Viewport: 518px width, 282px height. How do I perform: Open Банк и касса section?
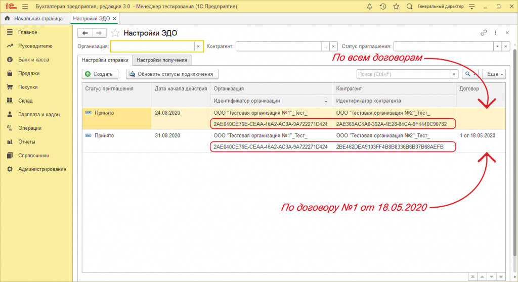(33, 60)
